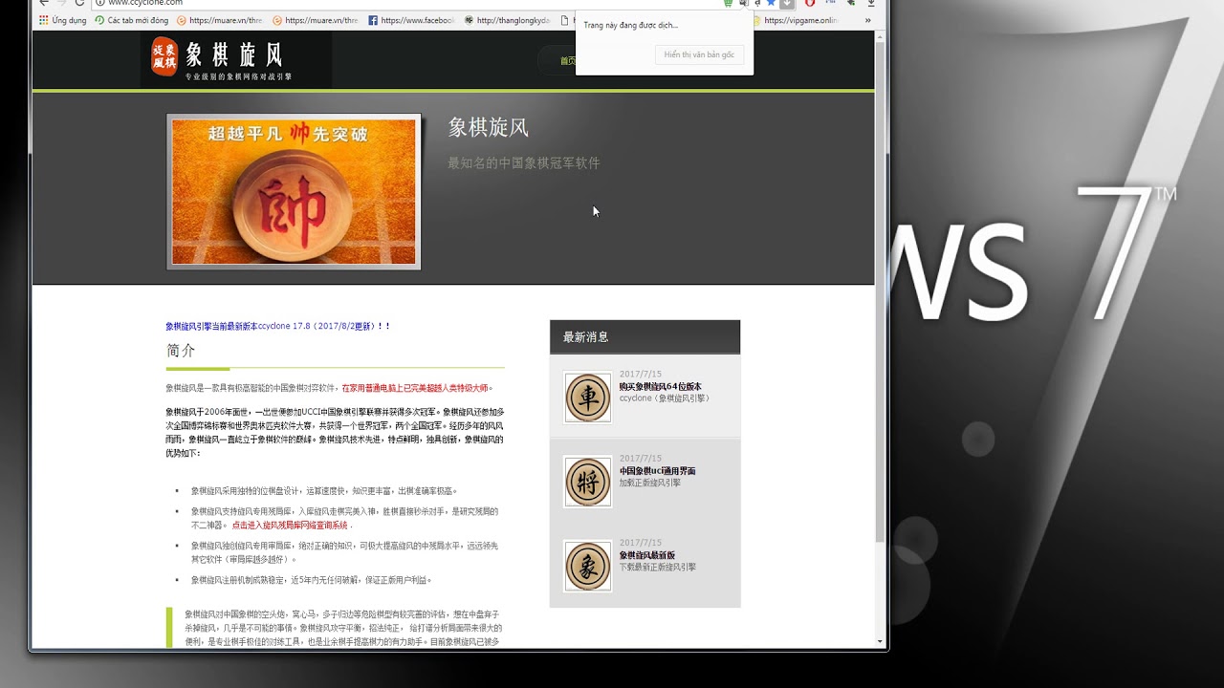Open the Facebook bookmark
The image size is (1224, 688).
pos(411,20)
